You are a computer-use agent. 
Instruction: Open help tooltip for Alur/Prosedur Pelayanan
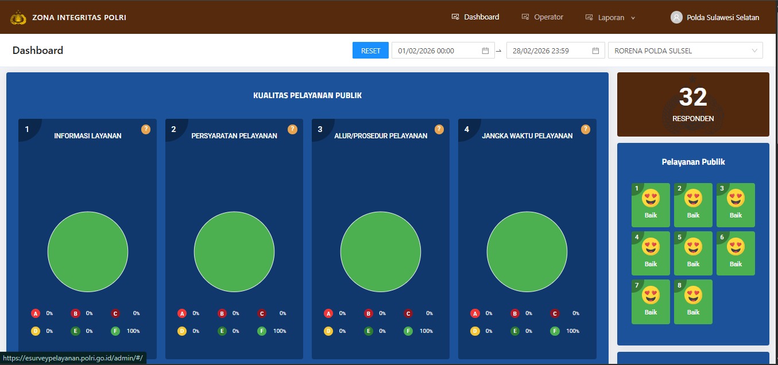[439, 129]
